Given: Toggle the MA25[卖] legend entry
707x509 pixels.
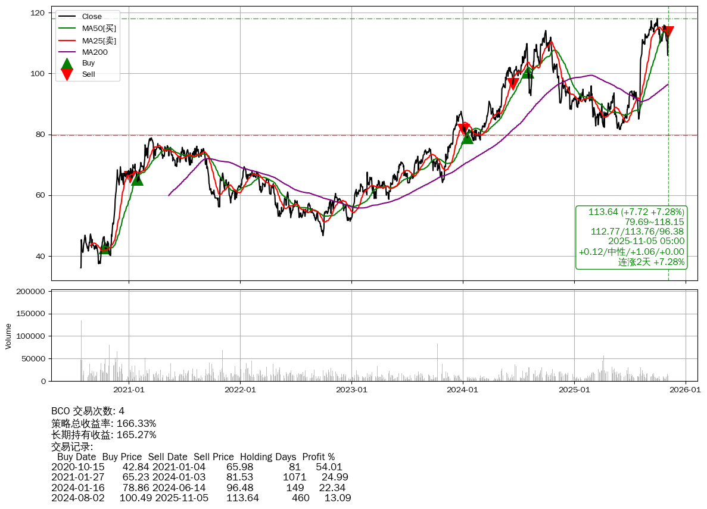Looking at the screenshot, I should coord(99,40).
